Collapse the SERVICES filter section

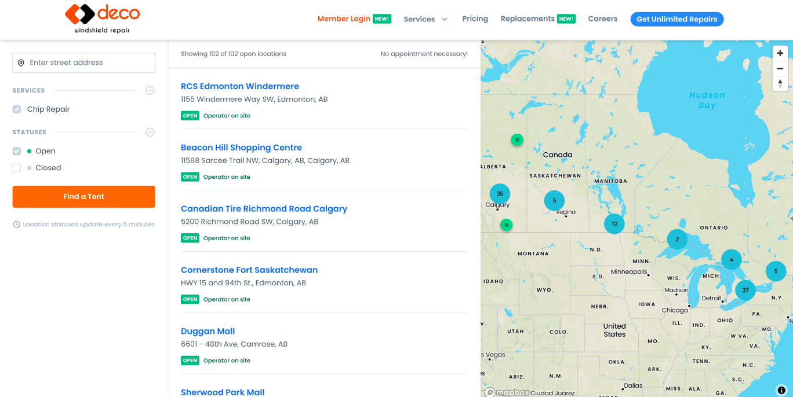point(150,90)
